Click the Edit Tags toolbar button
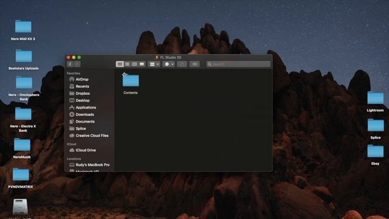 tap(194, 64)
